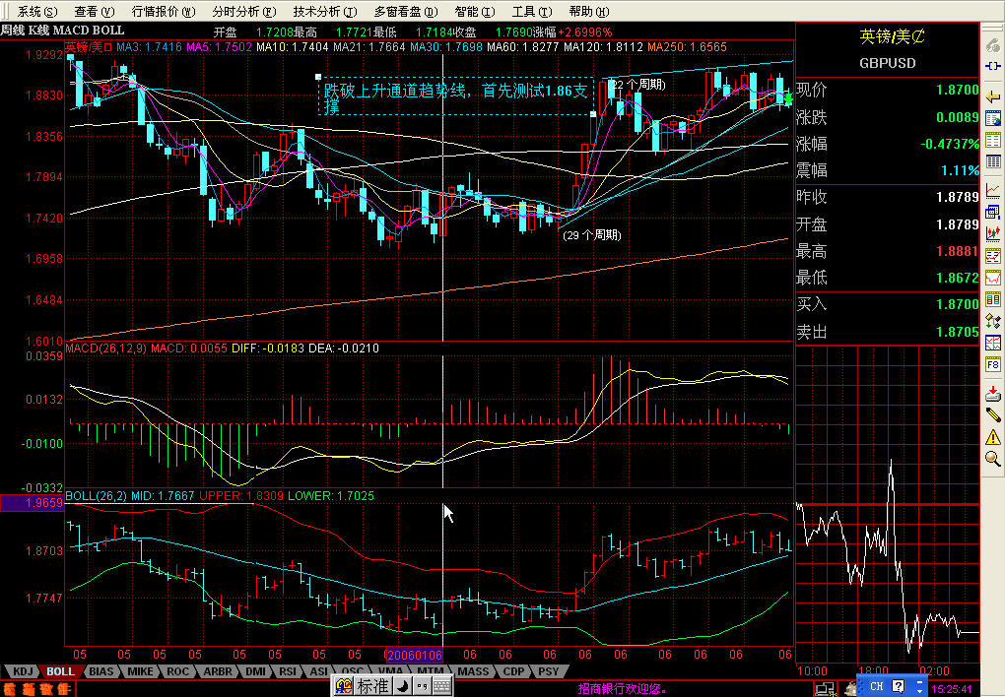Click the 20060106 date marker
This screenshot has height=697, width=1005.
415,655
